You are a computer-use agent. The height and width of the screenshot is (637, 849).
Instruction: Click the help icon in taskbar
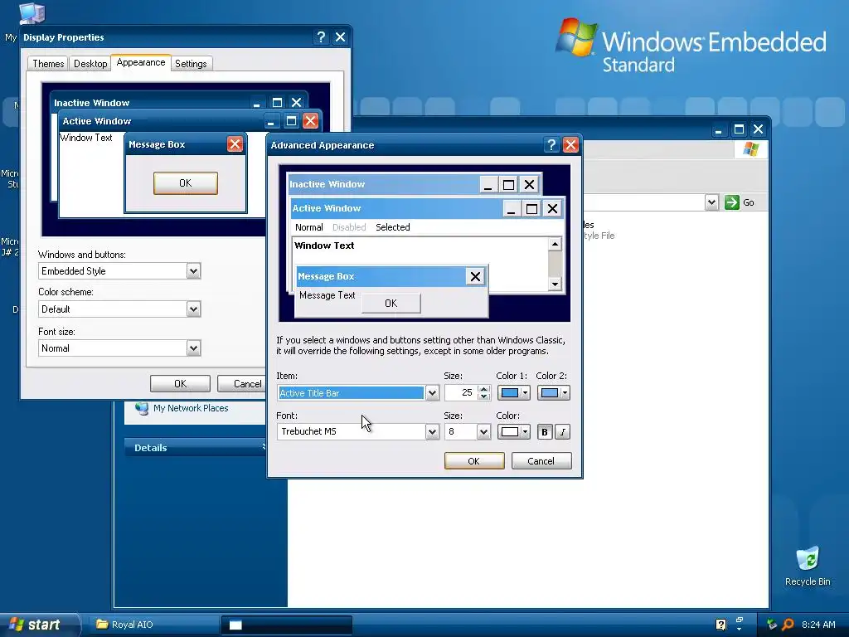pos(720,625)
